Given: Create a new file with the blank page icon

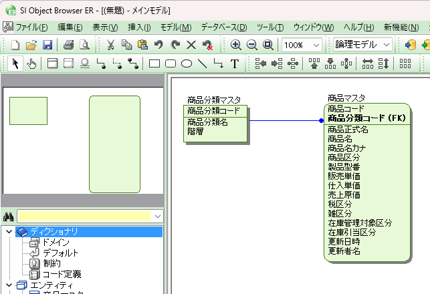Looking at the screenshot, I should 15,45.
